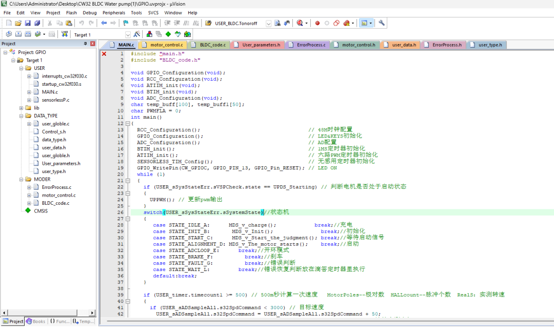Pin the Project panel
Viewport: 554px width, 327px height.
85,44
